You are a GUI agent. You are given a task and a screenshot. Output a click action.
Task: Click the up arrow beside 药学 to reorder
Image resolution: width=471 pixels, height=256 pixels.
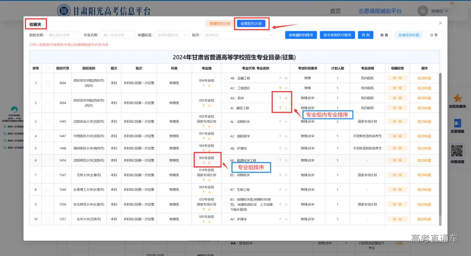tap(280, 98)
